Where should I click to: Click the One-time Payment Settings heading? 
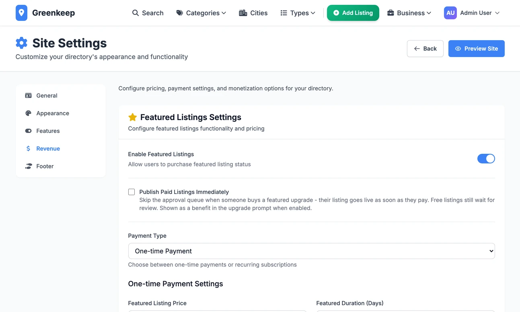pos(175,284)
